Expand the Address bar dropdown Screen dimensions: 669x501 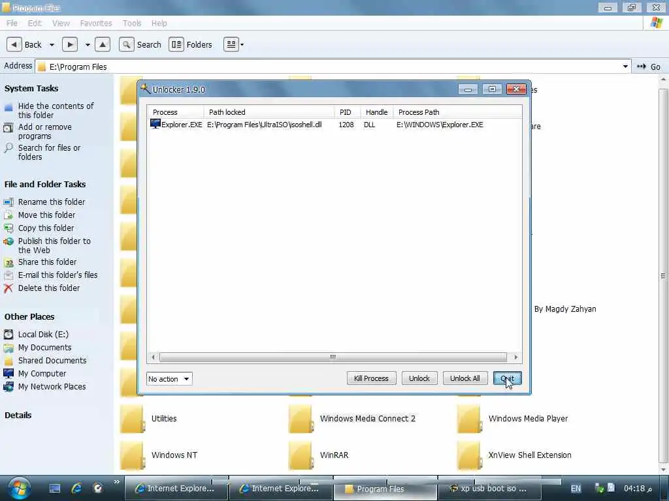625,67
